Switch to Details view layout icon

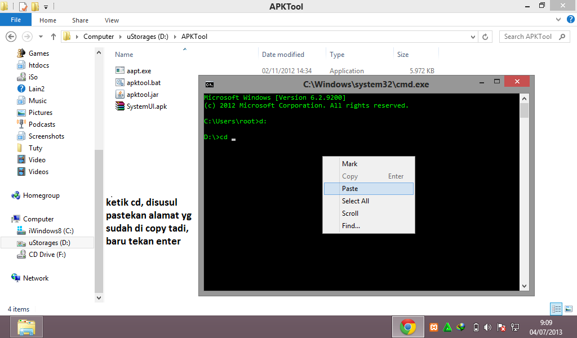556,309
